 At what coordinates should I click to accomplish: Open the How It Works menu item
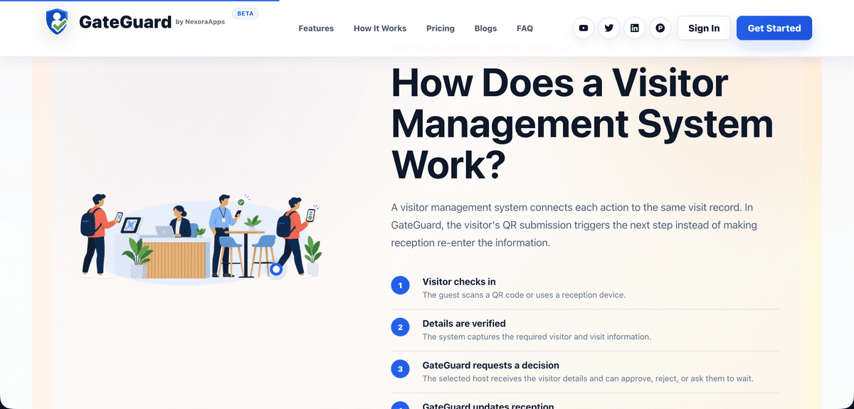pos(380,28)
